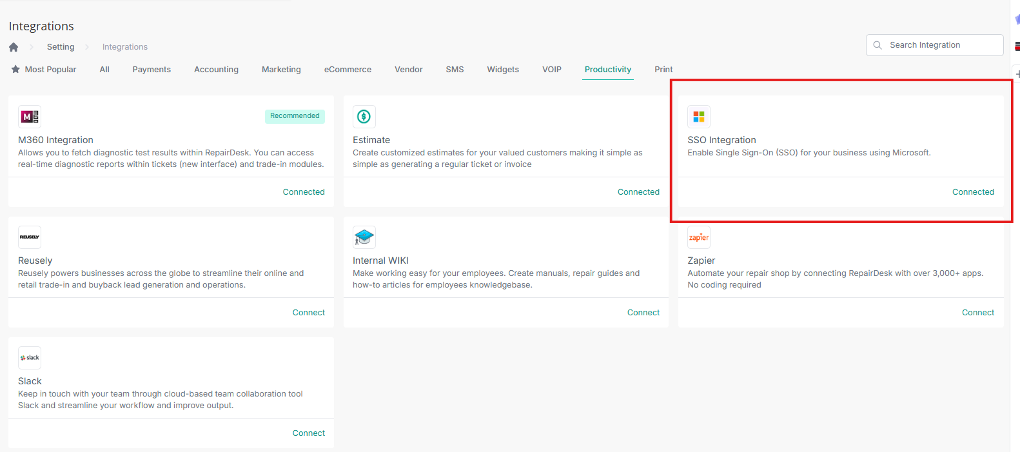
Task: Click the home breadcrumb icon
Action: click(14, 47)
